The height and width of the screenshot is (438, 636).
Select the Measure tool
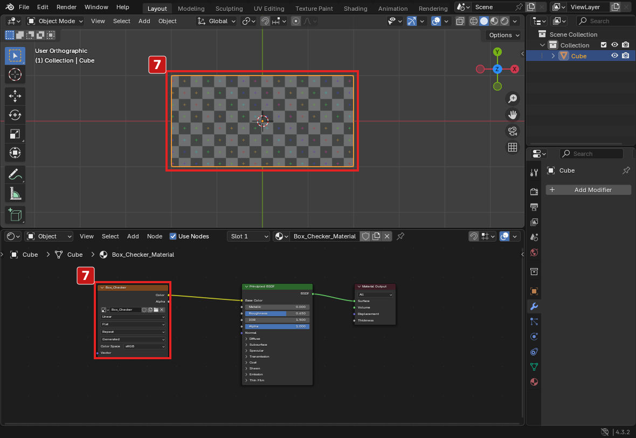tap(15, 194)
